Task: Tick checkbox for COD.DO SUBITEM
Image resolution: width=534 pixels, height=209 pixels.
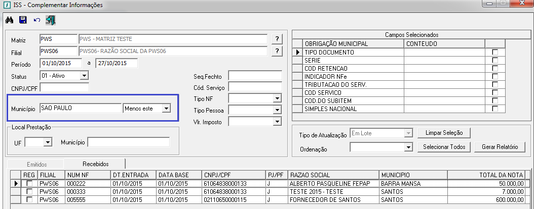Action: (x=495, y=101)
